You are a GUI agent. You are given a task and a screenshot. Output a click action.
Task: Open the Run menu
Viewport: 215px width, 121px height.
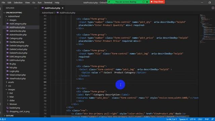[x=40, y=2]
